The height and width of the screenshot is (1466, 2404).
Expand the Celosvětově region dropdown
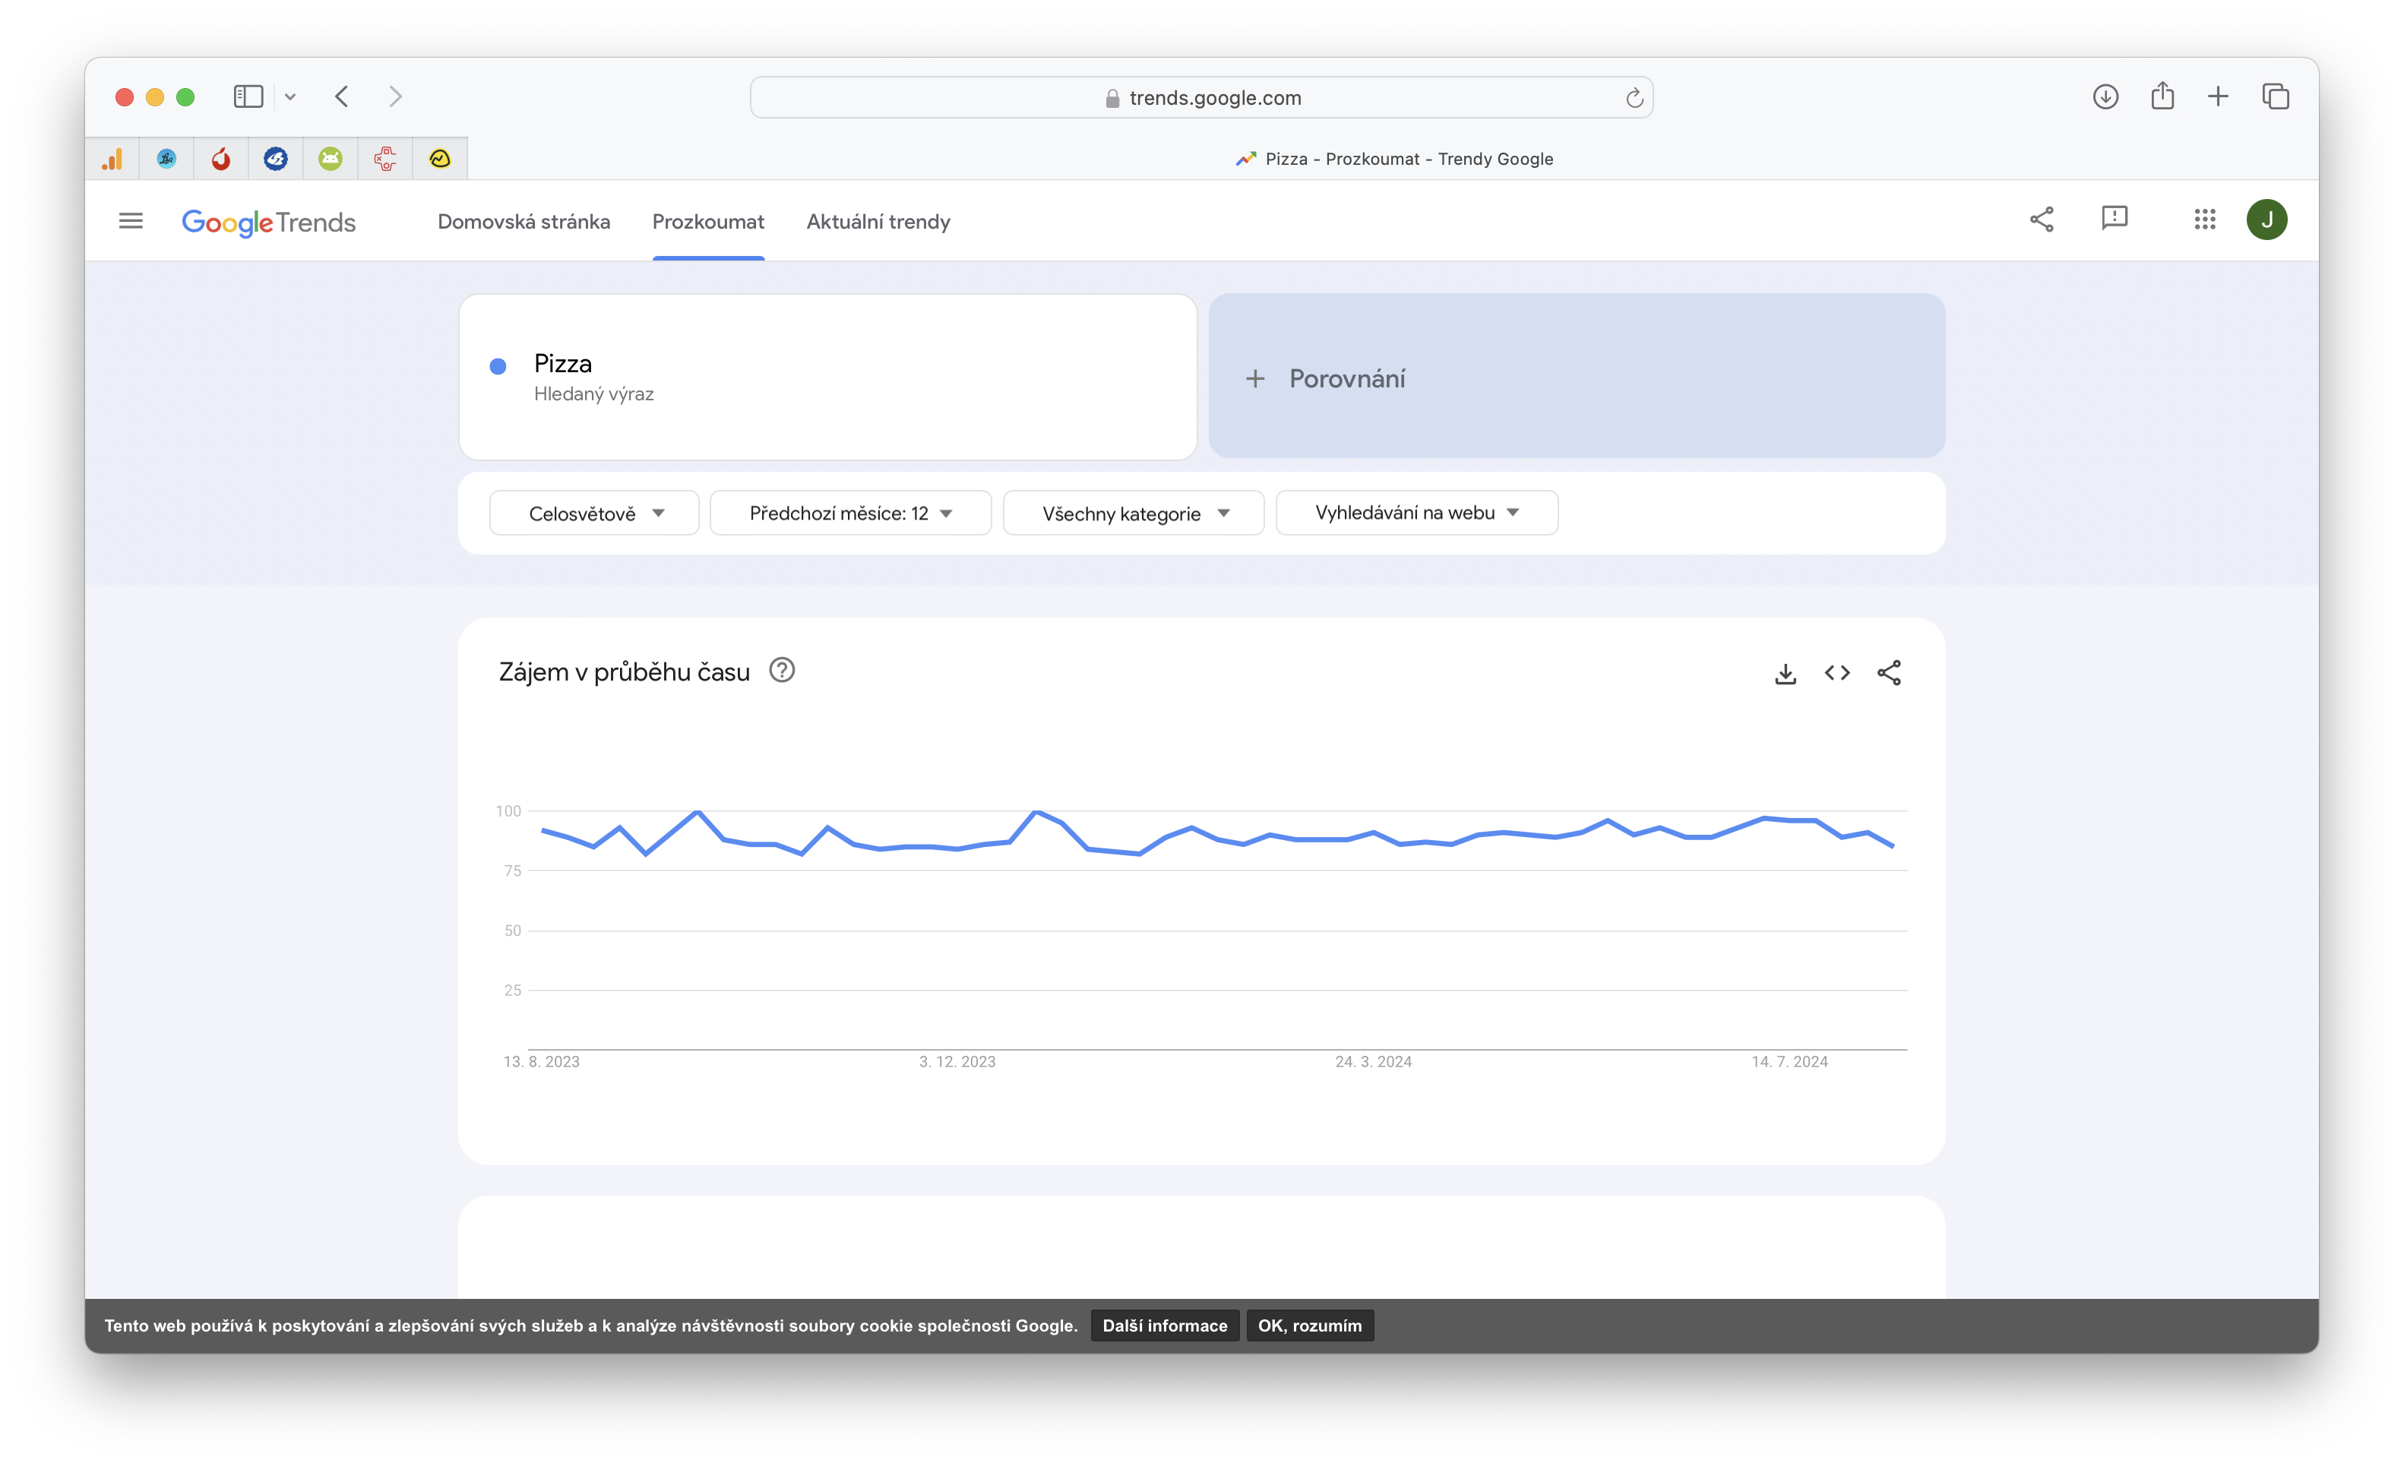(x=594, y=513)
